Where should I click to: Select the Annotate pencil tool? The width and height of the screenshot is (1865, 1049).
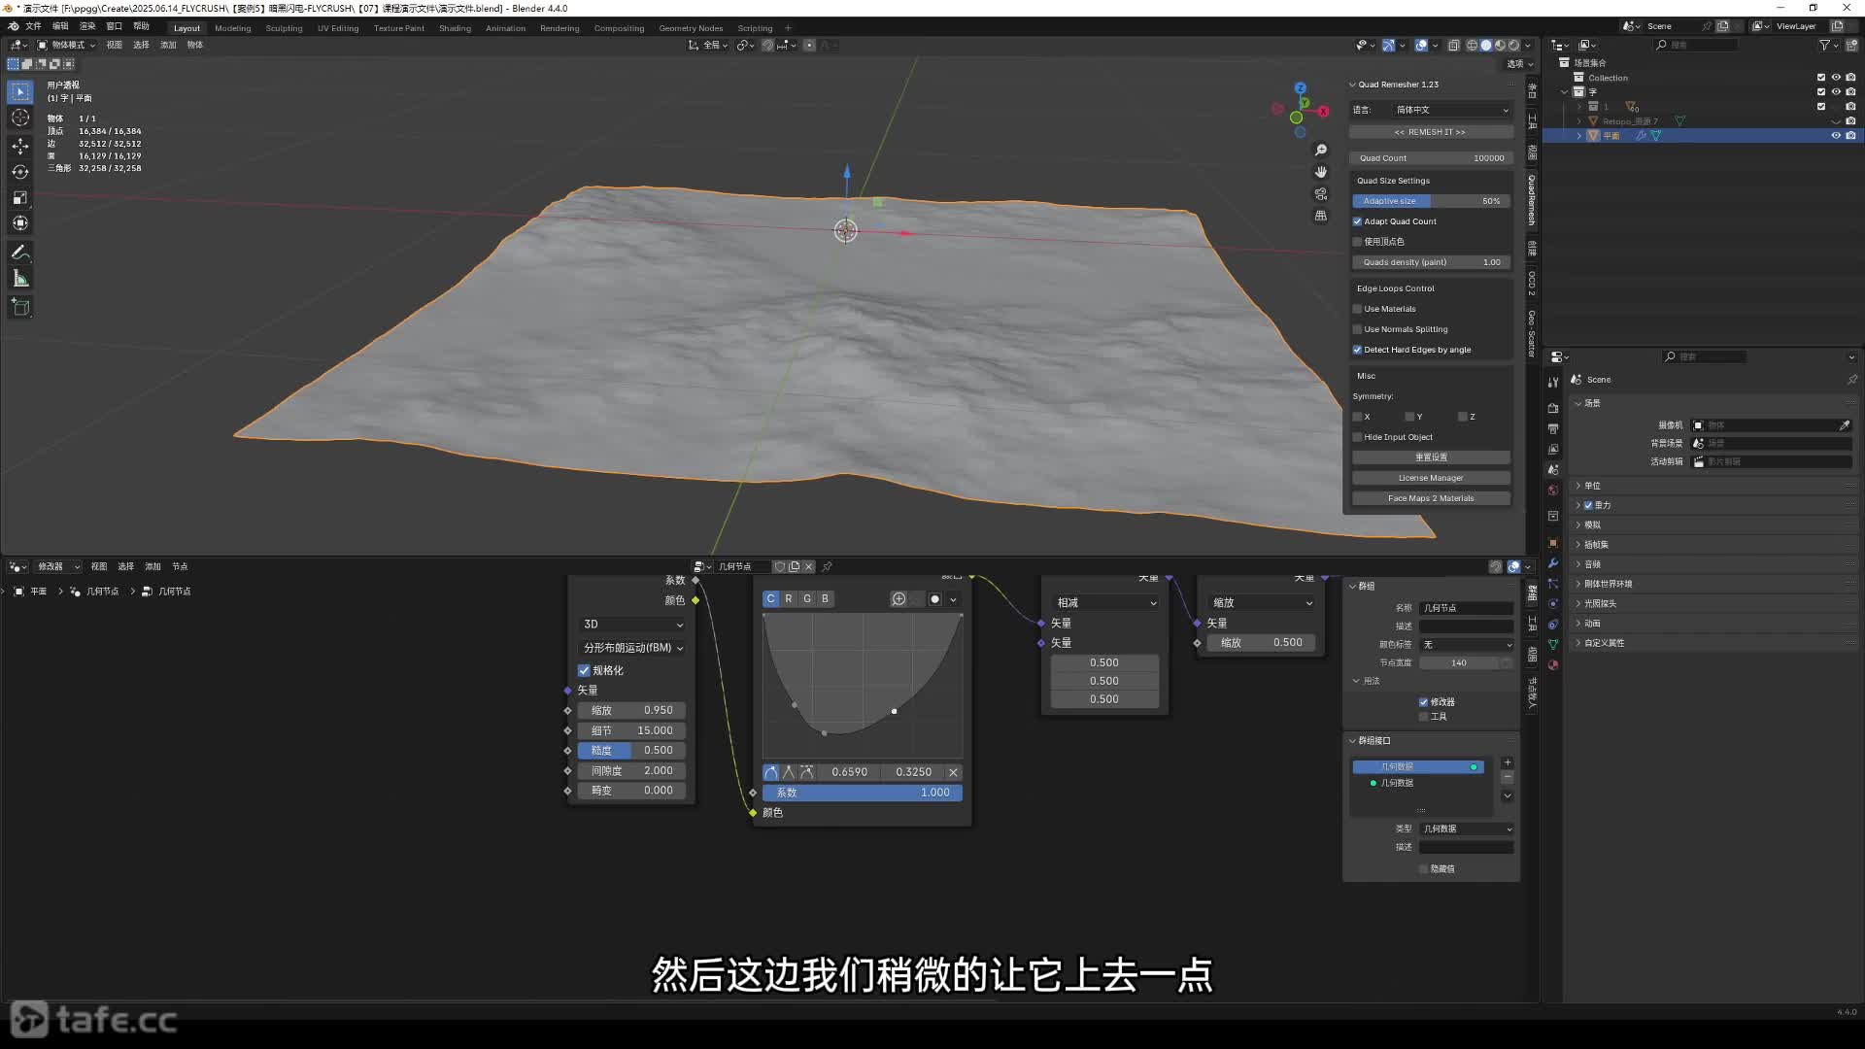[20, 253]
